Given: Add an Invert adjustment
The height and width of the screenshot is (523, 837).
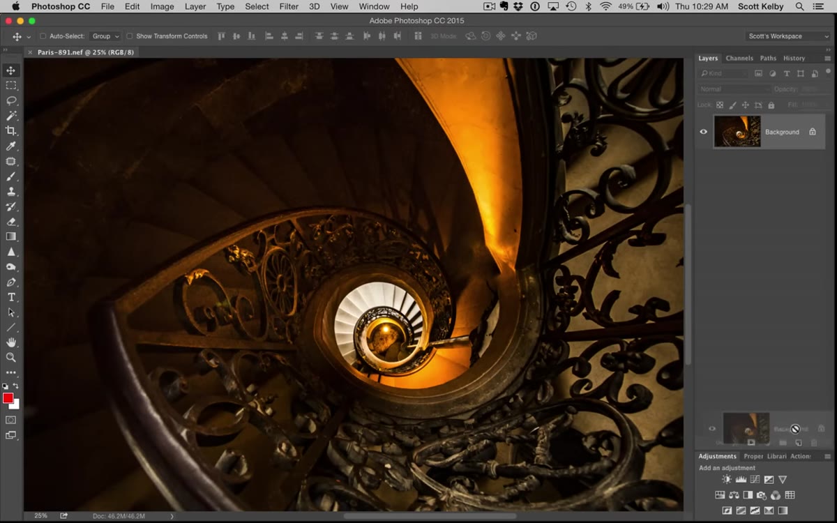Looking at the screenshot, I should (x=727, y=510).
